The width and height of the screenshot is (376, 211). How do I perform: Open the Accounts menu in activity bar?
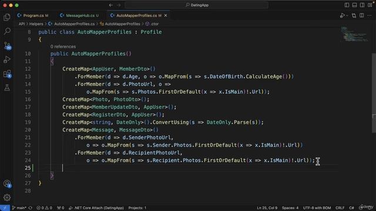(x=7, y=183)
